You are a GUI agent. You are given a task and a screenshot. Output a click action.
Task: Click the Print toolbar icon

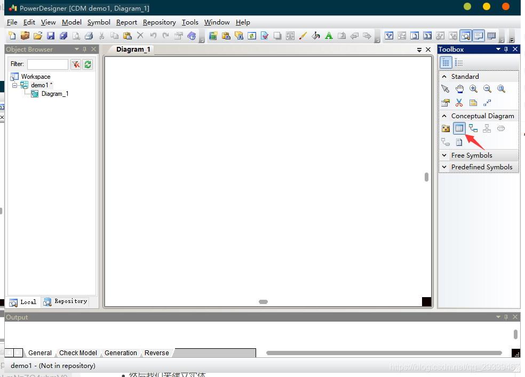[x=89, y=36]
